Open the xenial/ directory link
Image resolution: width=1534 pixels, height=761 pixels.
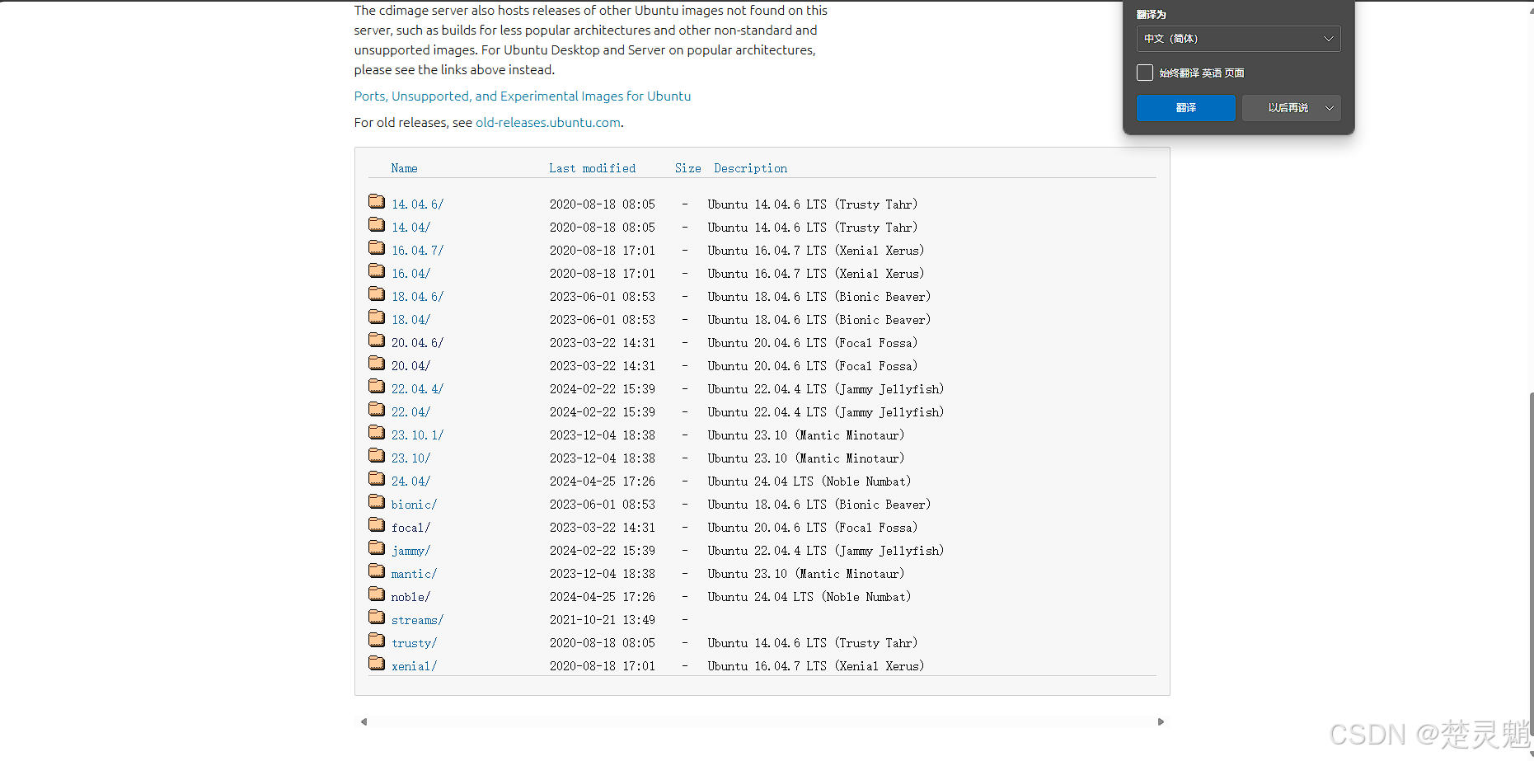414,666
